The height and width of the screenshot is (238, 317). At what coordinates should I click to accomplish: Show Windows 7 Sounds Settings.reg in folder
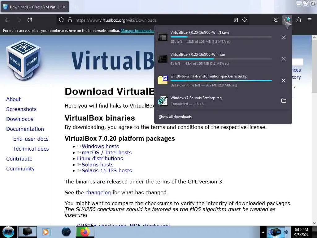[284, 101]
